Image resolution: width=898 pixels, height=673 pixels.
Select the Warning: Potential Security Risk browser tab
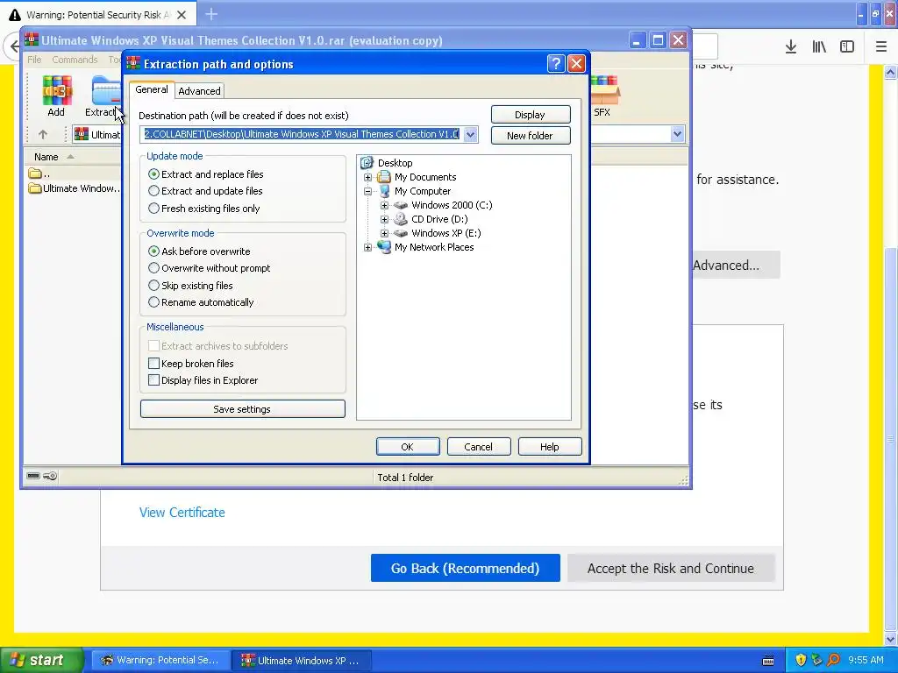pyautogui.click(x=98, y=14)
